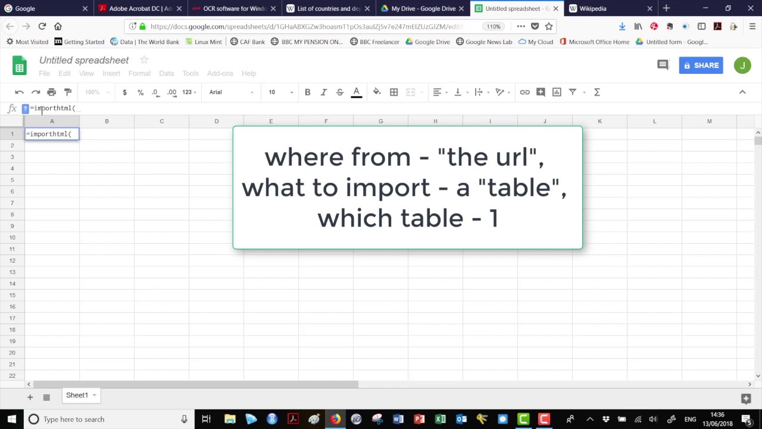Screen dimensions: 762x429
Task: Open the Edit menu
Action: 64,73
